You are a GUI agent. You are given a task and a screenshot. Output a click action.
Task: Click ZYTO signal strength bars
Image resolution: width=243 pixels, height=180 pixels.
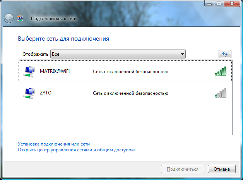coord(221,93)
